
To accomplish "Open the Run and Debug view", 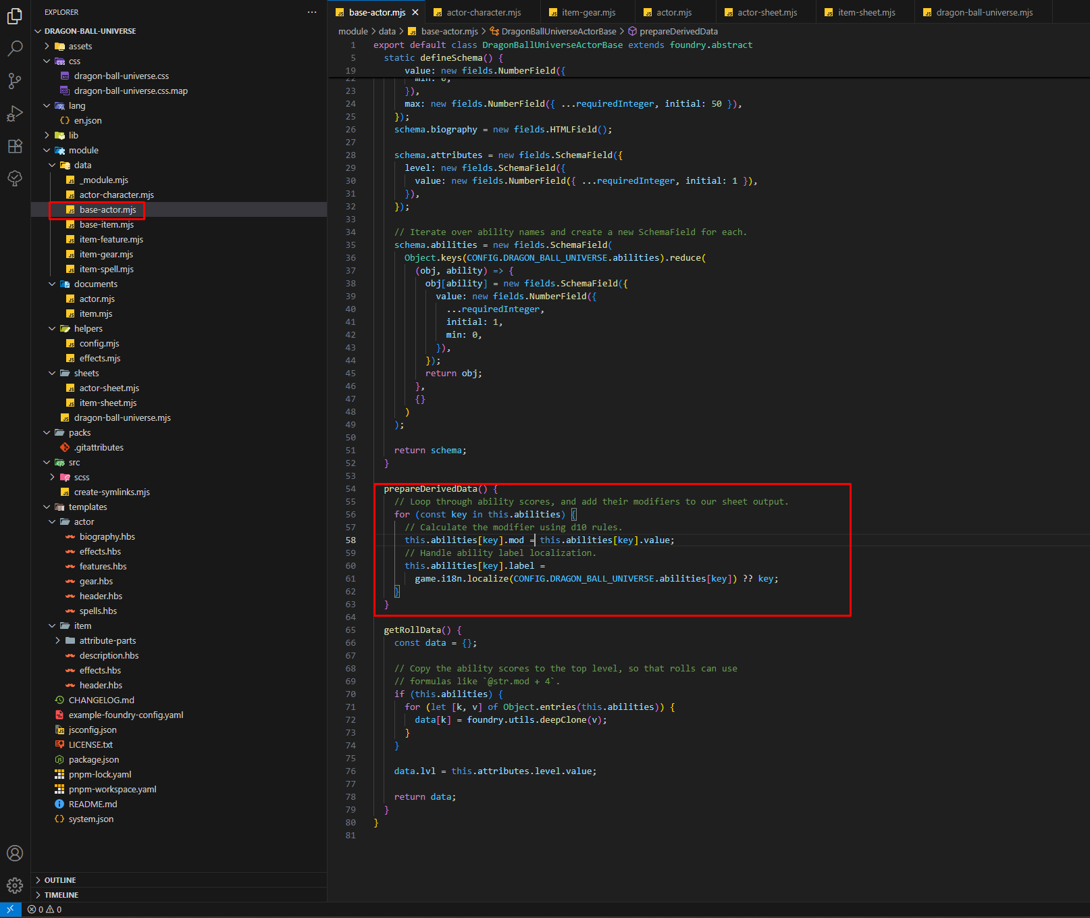I will pos(15,113).
